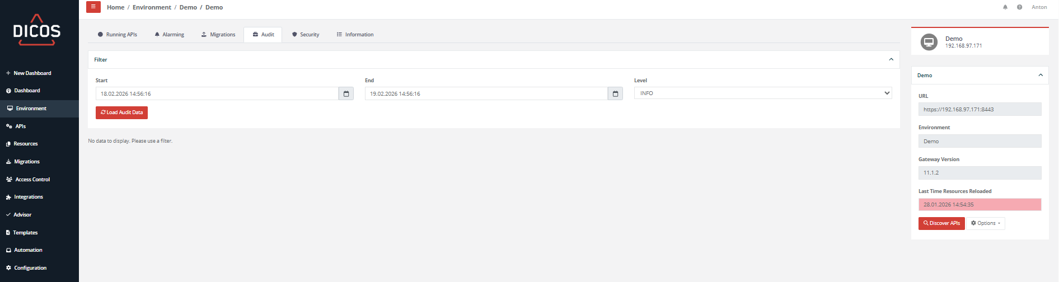1059x282 pixels.
Task: Click the help question mark icon
Action: pyautogui.click(x=1019, y=7)
